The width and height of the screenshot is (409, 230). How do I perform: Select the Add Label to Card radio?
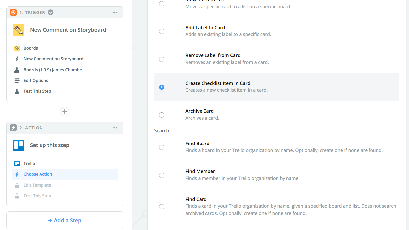(x=162, y=31)
